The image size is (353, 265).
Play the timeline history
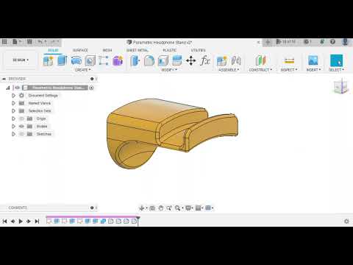(x=21, y=222)
